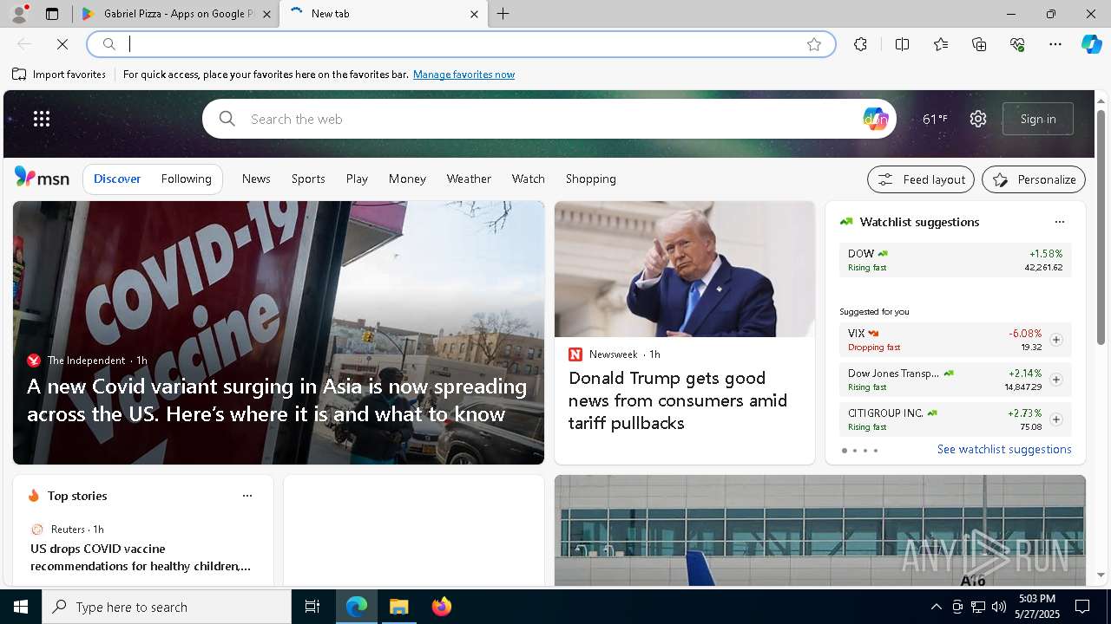1111x624 pixels.
Task: Add this page to favorites star
Action: (x=814, y=44)
